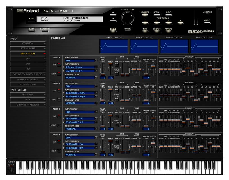The height and width of the screenshot is (180, 229).
Task: Toggle the Tone 3 SELECT button
Action: tap(59, 125)
